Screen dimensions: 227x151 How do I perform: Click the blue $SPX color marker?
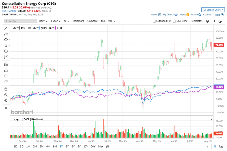[40, 28]
